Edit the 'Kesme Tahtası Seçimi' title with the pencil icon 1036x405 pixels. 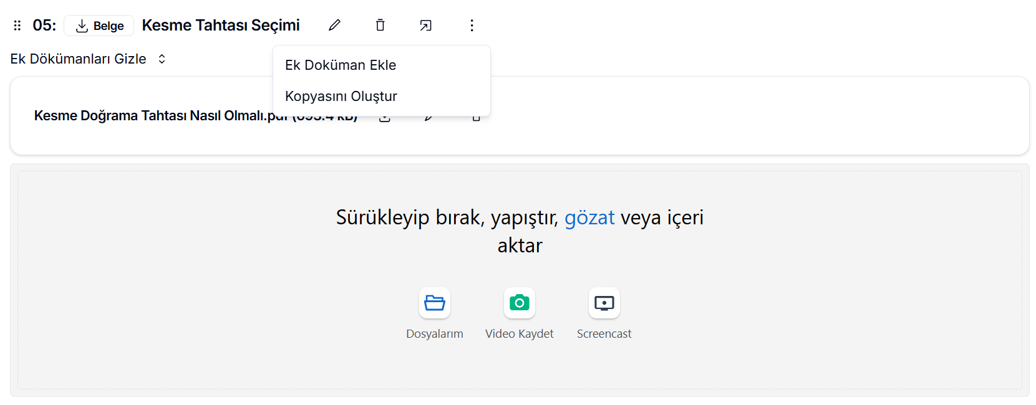(335, 25)
